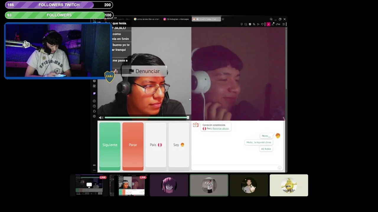
Task: Open extensions cube icon in sidebar
Action: pos(94,111)
